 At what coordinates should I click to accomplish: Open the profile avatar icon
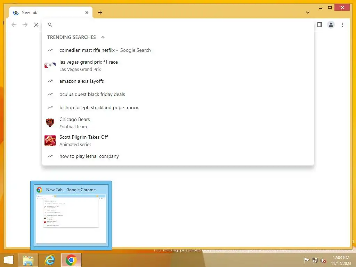331,25
